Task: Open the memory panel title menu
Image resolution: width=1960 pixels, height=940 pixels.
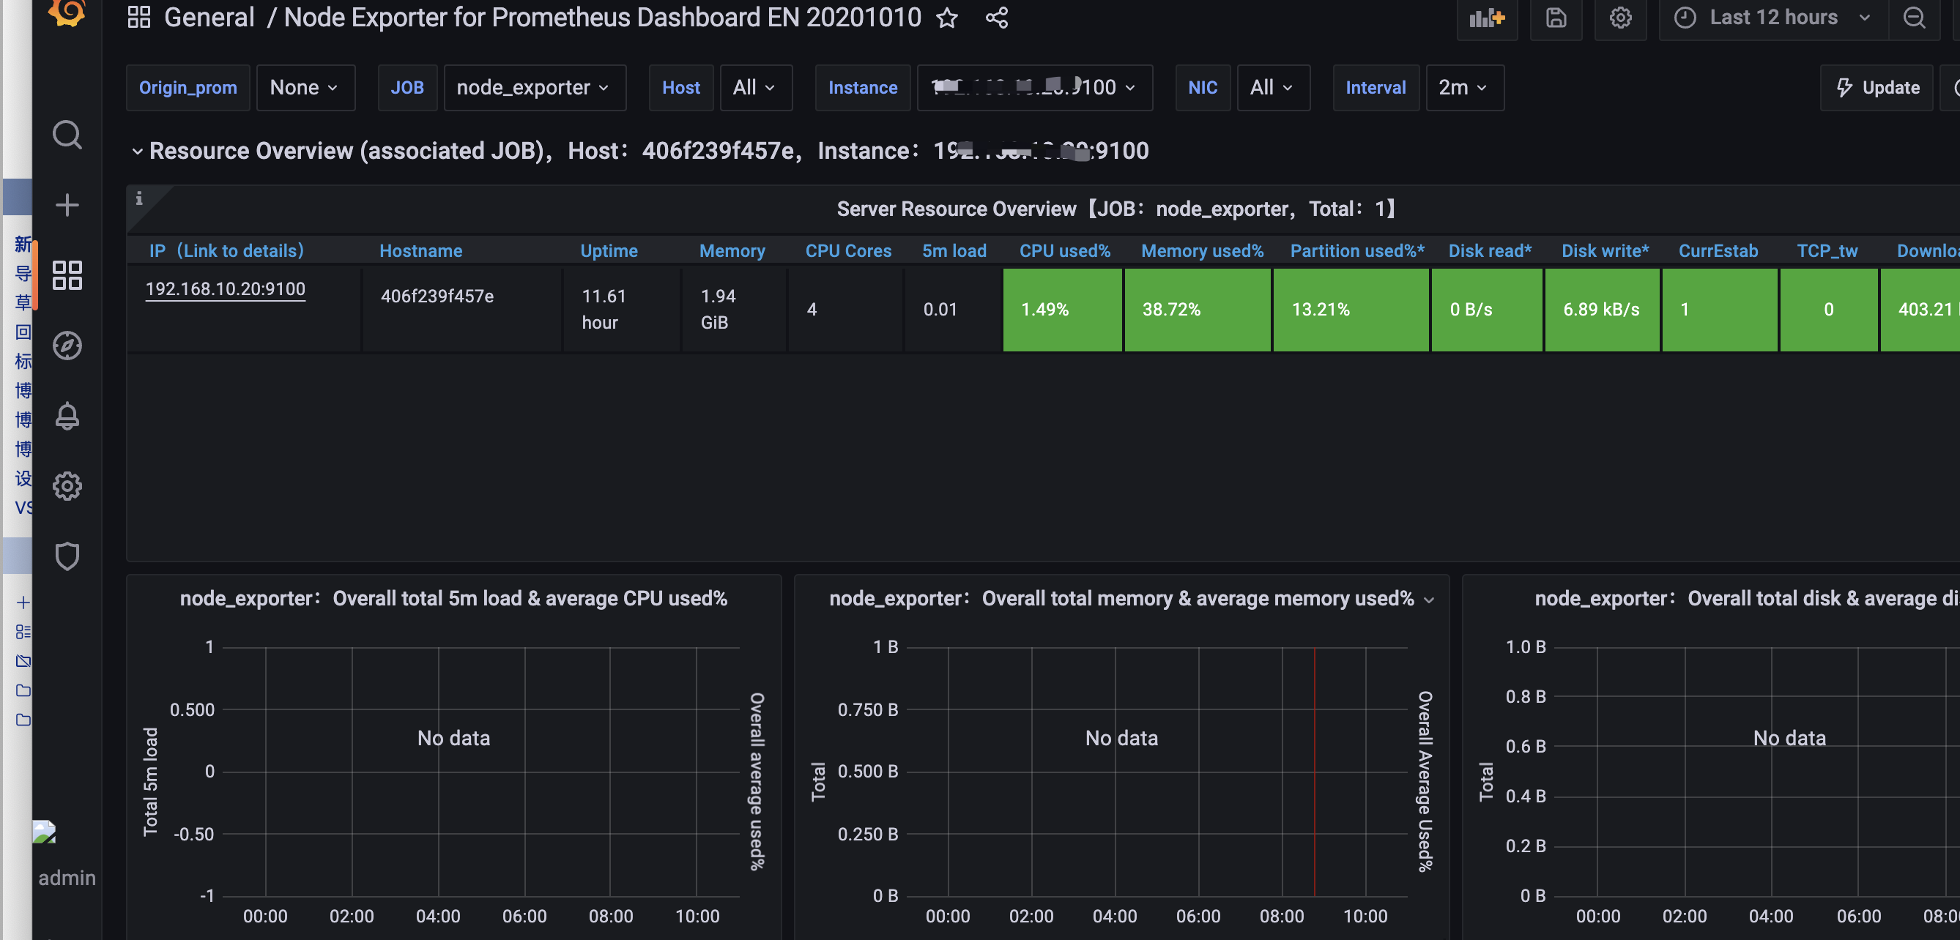Action: pyautogui.click(x=1121, y=599)
